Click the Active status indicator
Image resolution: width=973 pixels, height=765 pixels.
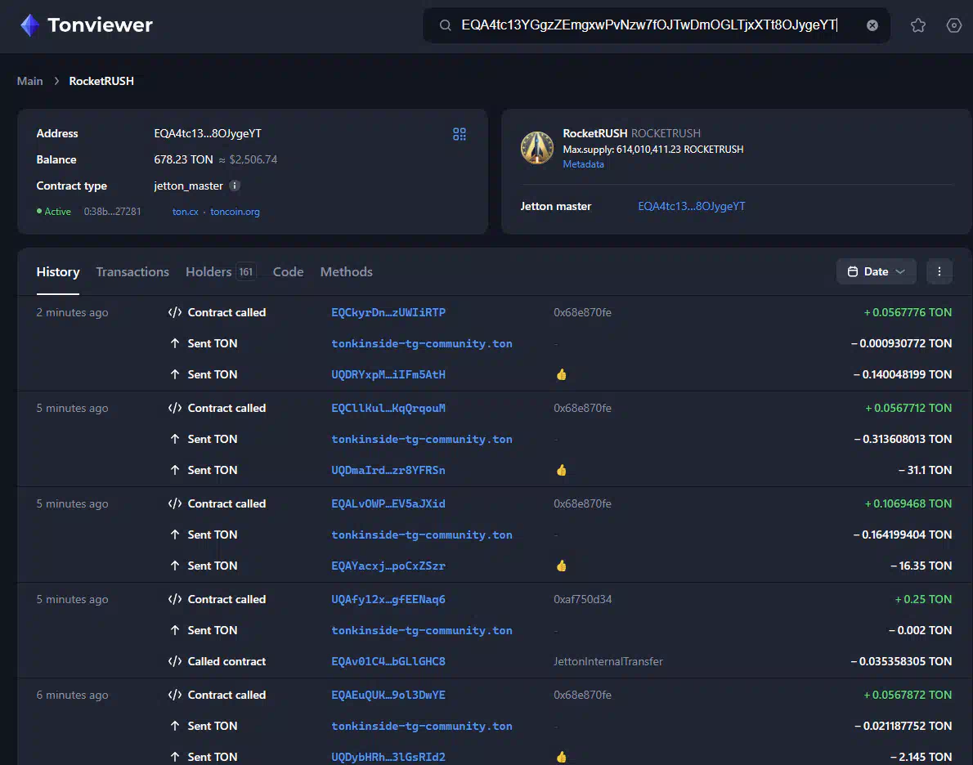53,212
